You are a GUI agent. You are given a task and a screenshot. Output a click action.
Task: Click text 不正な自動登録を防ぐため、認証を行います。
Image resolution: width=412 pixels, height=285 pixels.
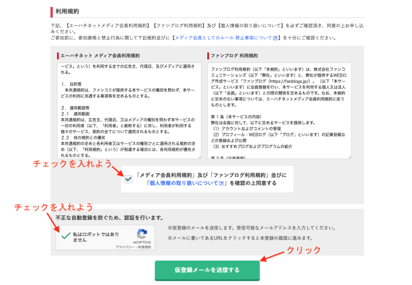pos(109,217)
